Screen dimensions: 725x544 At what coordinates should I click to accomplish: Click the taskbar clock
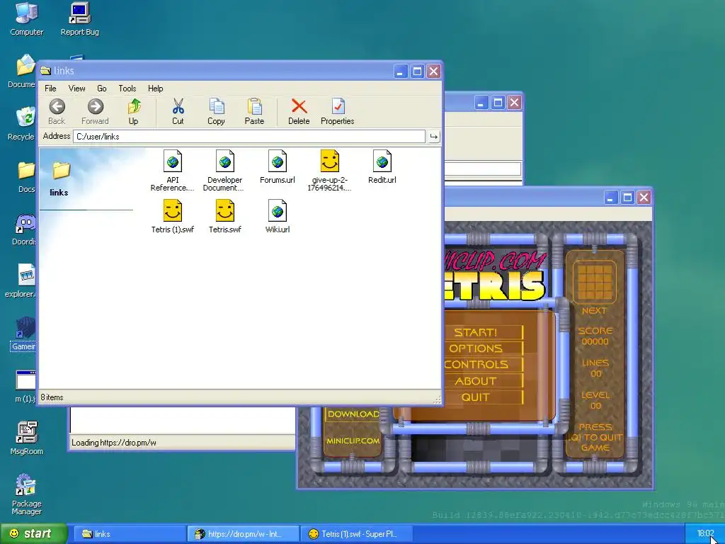coord(705,534)
